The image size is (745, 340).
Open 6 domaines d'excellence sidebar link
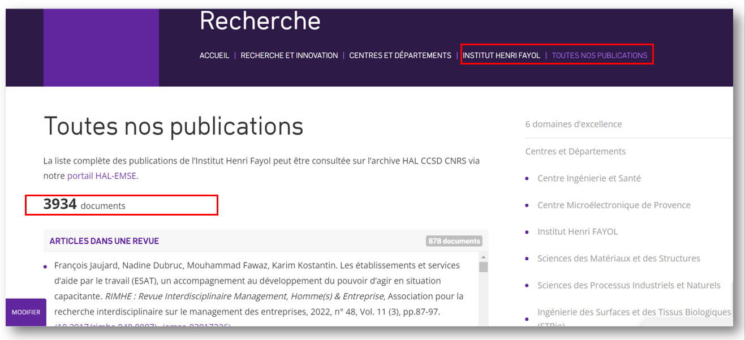tap(574, 124)
